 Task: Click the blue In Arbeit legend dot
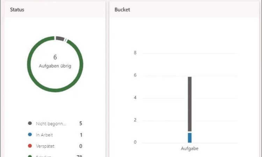point(30,135)
